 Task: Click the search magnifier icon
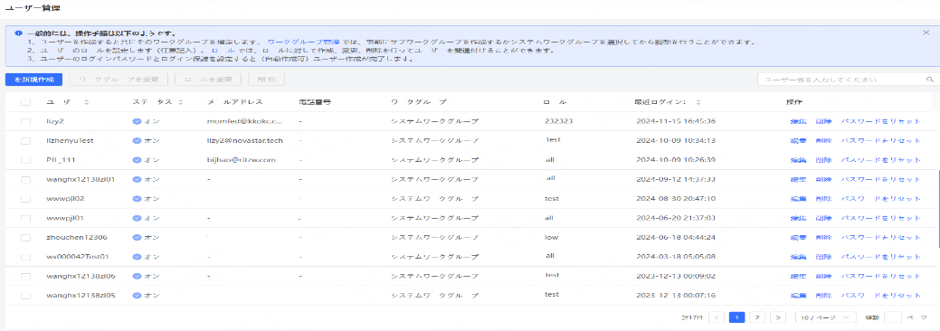930,80
